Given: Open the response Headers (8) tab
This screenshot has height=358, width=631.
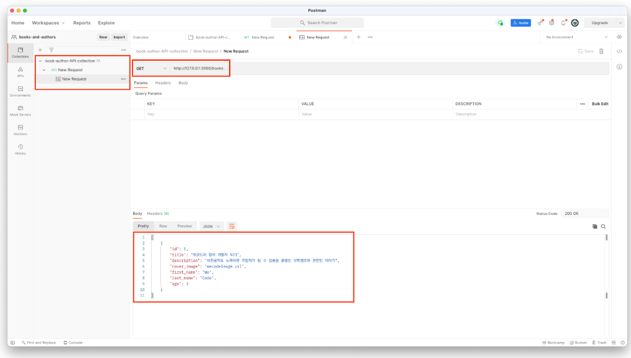Looking at the screenshot, I should 158,214.
